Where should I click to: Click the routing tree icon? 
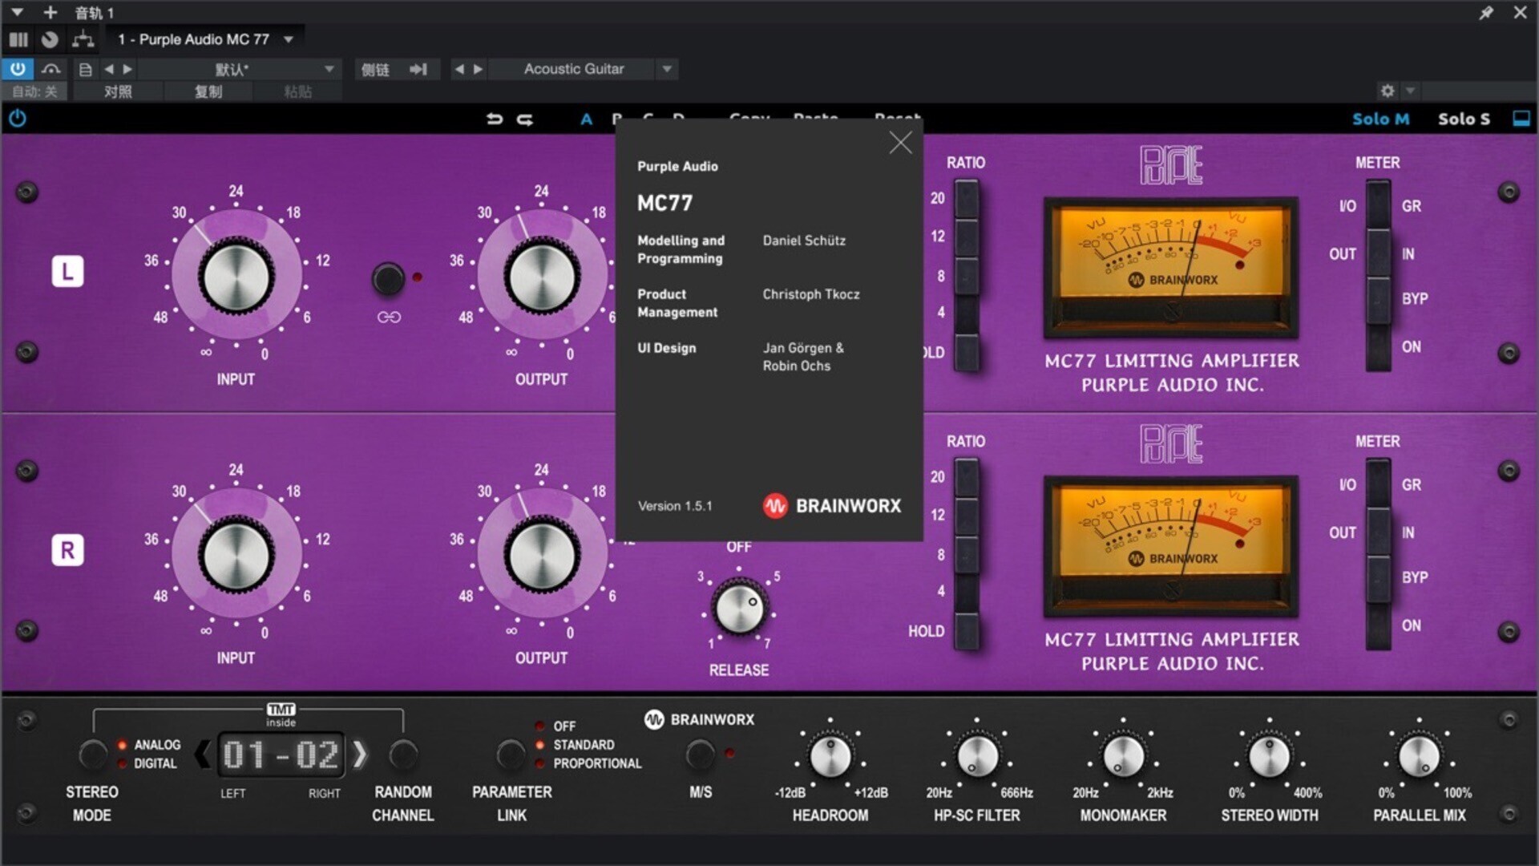83,39
